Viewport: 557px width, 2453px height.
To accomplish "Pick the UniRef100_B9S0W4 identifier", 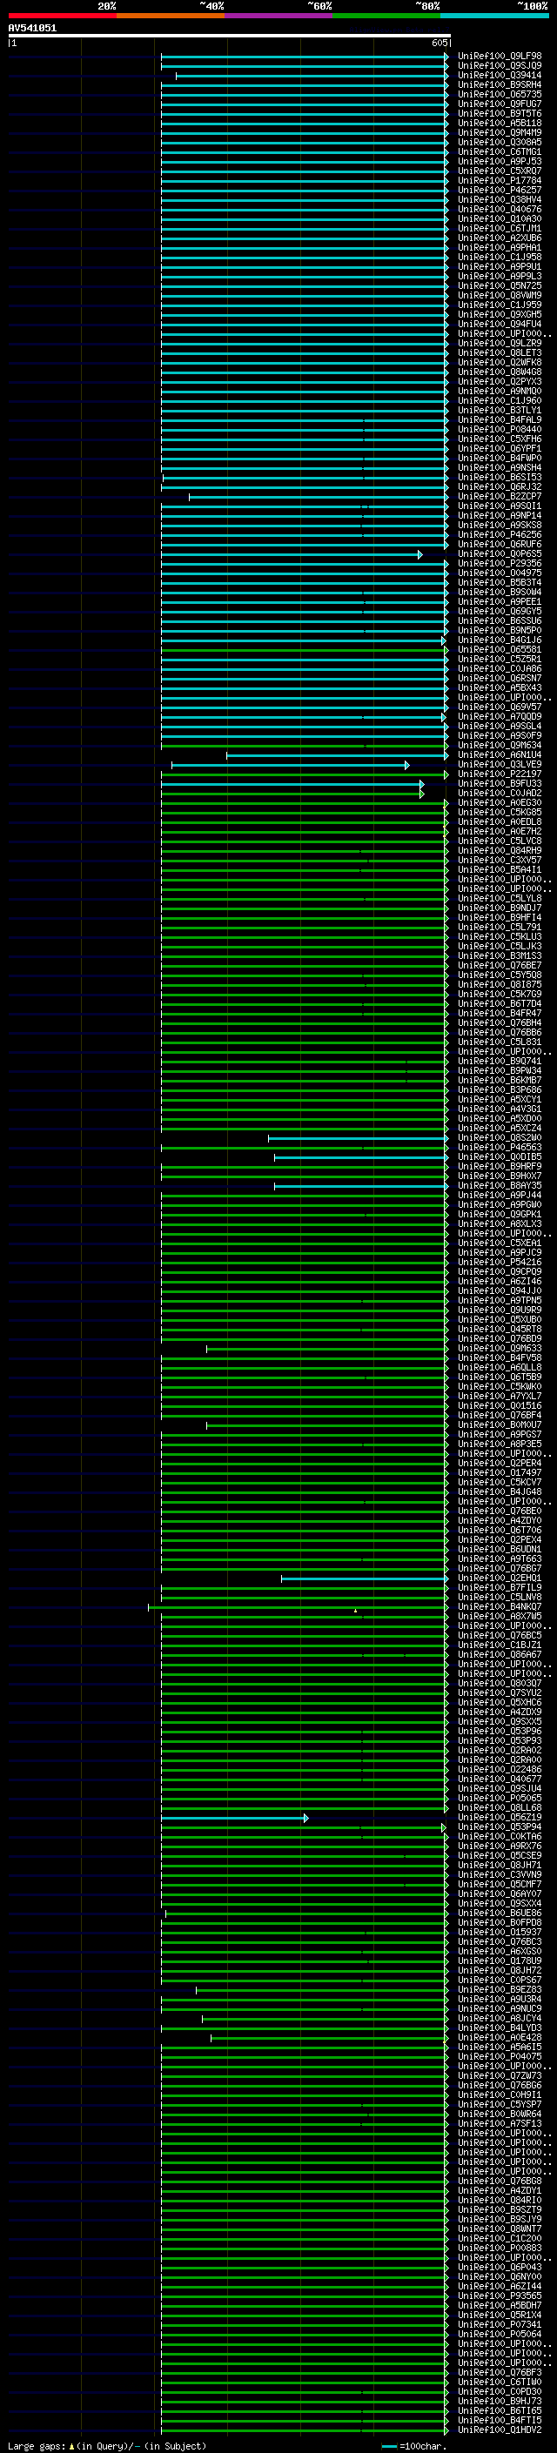I will click(499, 593).
